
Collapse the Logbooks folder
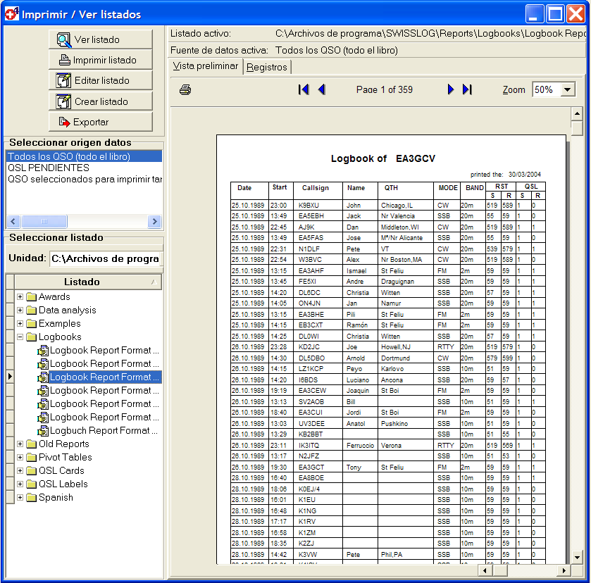(20, 337)
